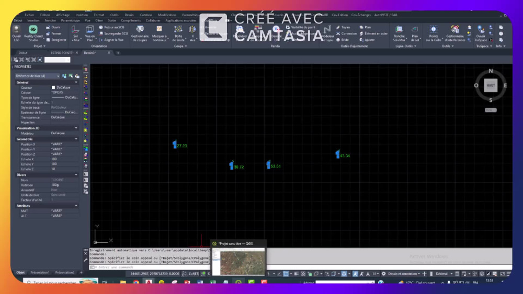Click Masquer à l'extérieur tool
523x294 pixels.
pos(159,33)
